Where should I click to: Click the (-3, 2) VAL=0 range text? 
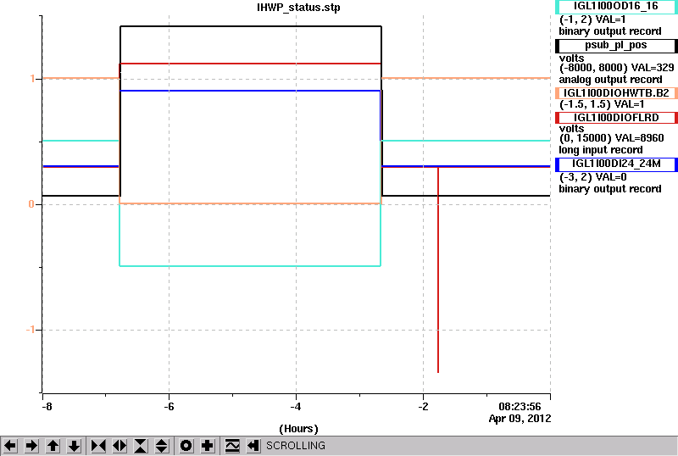coord(592,177)
